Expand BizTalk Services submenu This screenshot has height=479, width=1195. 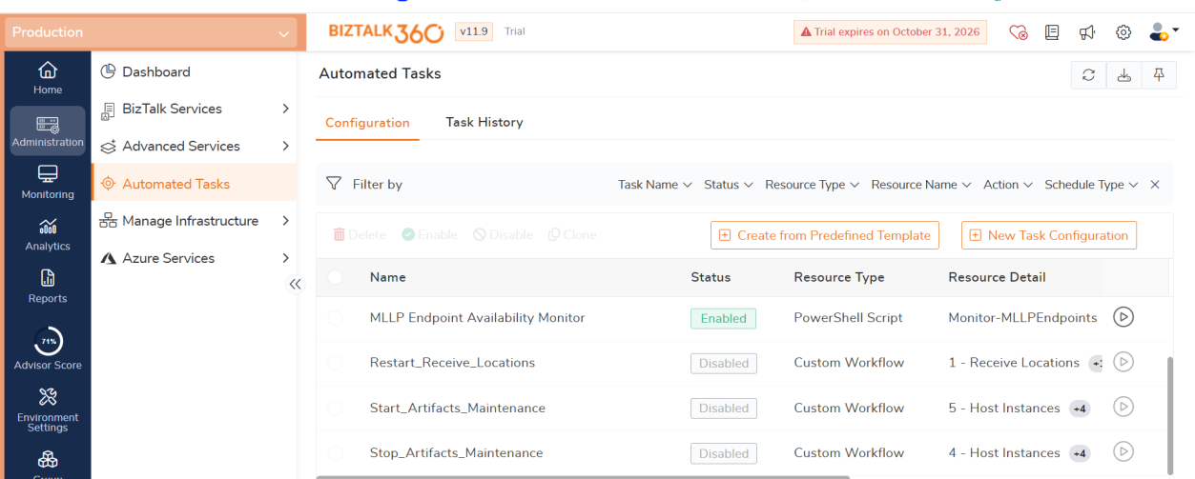click(x=285, y=109)
